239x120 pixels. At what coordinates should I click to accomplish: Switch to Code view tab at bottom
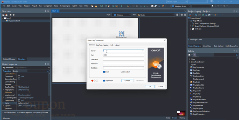(x=168, y=118)
